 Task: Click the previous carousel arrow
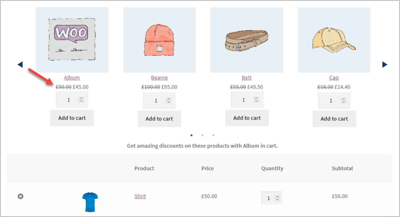point(20,65)
